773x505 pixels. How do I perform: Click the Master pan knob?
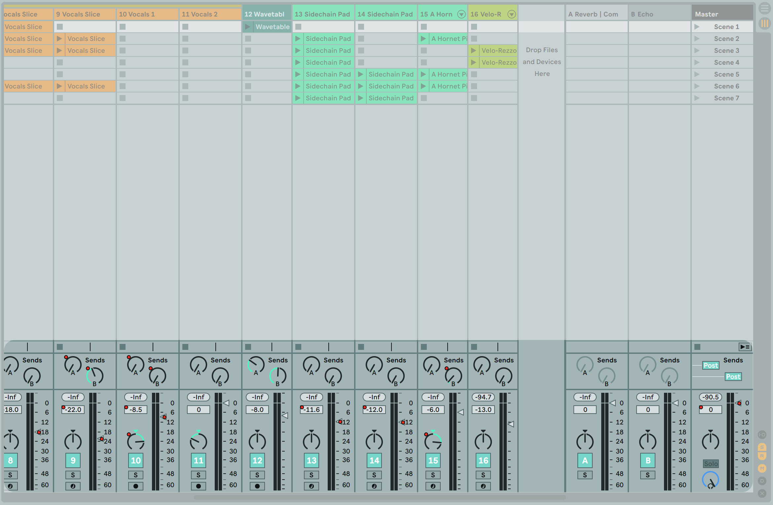click(711, 441)
